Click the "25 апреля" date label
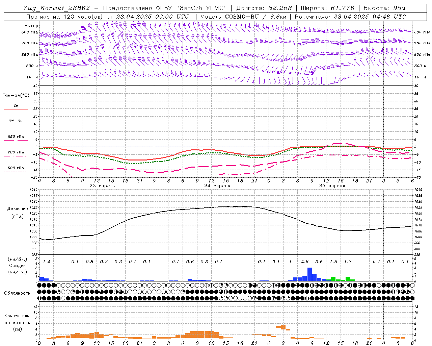432x346 pixels. tap(332, 186)
